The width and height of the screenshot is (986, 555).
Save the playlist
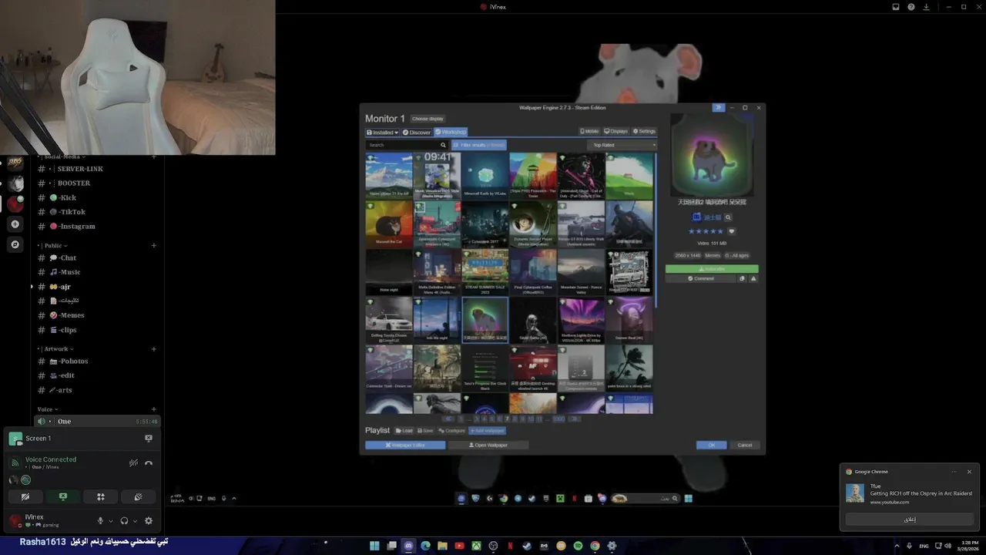pyautogui.click(x=425, y=431)
